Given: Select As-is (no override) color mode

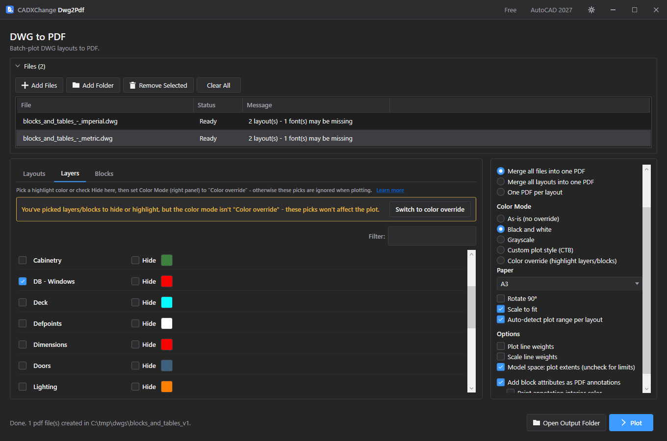Looking at the screenshot, I should (x=501, y=219).
